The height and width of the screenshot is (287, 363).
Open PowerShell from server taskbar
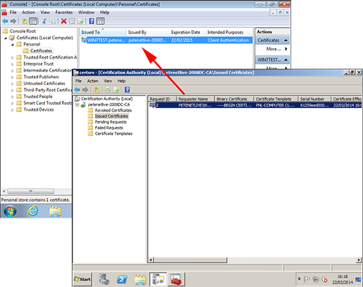click(122, 279)
